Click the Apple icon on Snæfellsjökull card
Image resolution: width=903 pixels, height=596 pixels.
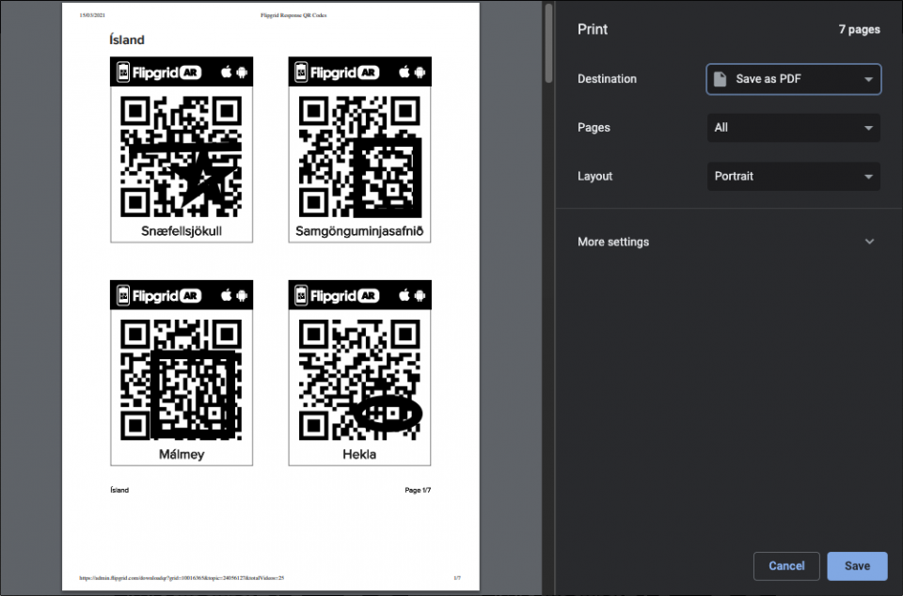[x=227, y=71]
